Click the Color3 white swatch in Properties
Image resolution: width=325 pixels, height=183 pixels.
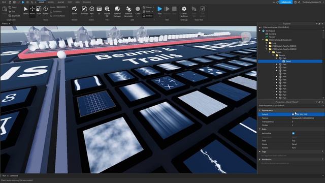(293, 114)
